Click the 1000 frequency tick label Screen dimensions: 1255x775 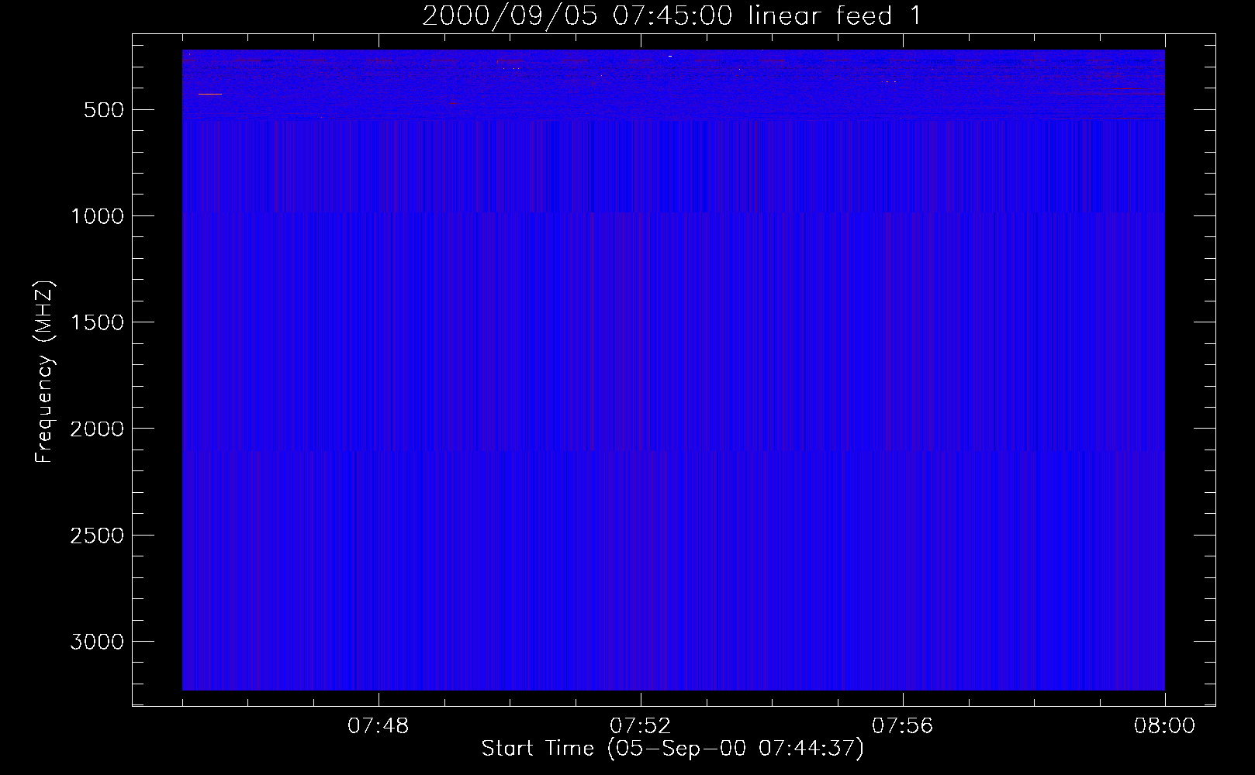coord(98,216)
